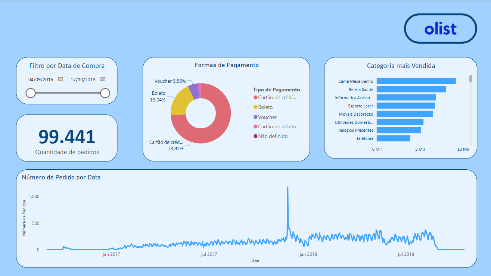The height and width of the screenshot is (276, 491).
Task: Click the 73,92% data label
Action: coord(175,148)
